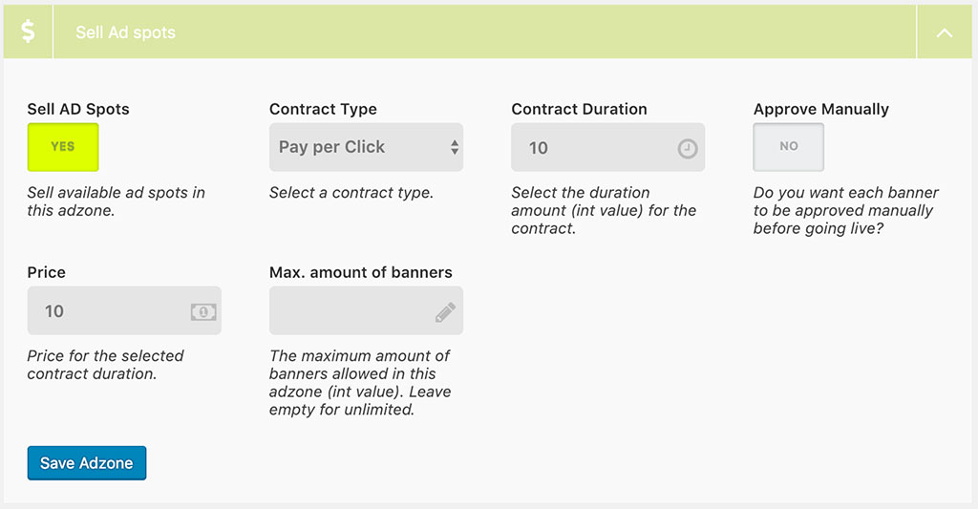Image resolution: width=978 pixels, height=509 pixels.
Task: Click the dollar sign icon in header
Action: [29, 32]
